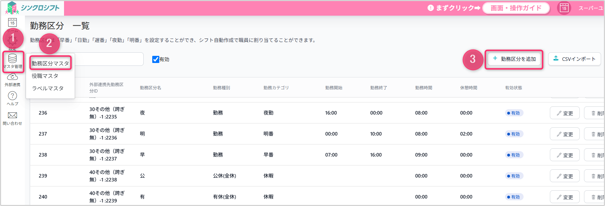Select 役職マスタ from the submenu
Screen dimensions: 605x206
(45, 76)
